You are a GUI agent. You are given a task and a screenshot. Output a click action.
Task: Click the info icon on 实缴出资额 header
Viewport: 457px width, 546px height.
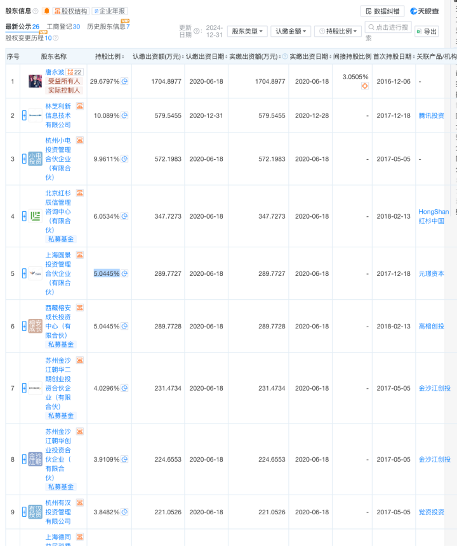coord(285,56)
